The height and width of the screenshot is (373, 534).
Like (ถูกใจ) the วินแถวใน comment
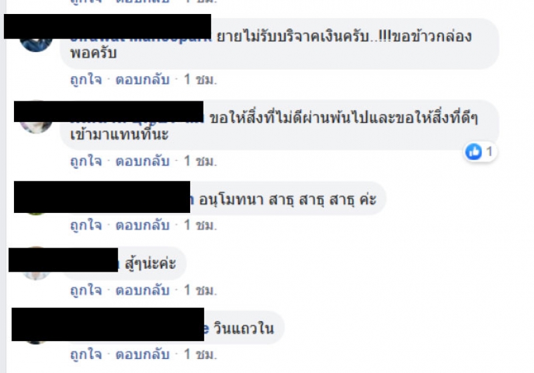(86, 354)
